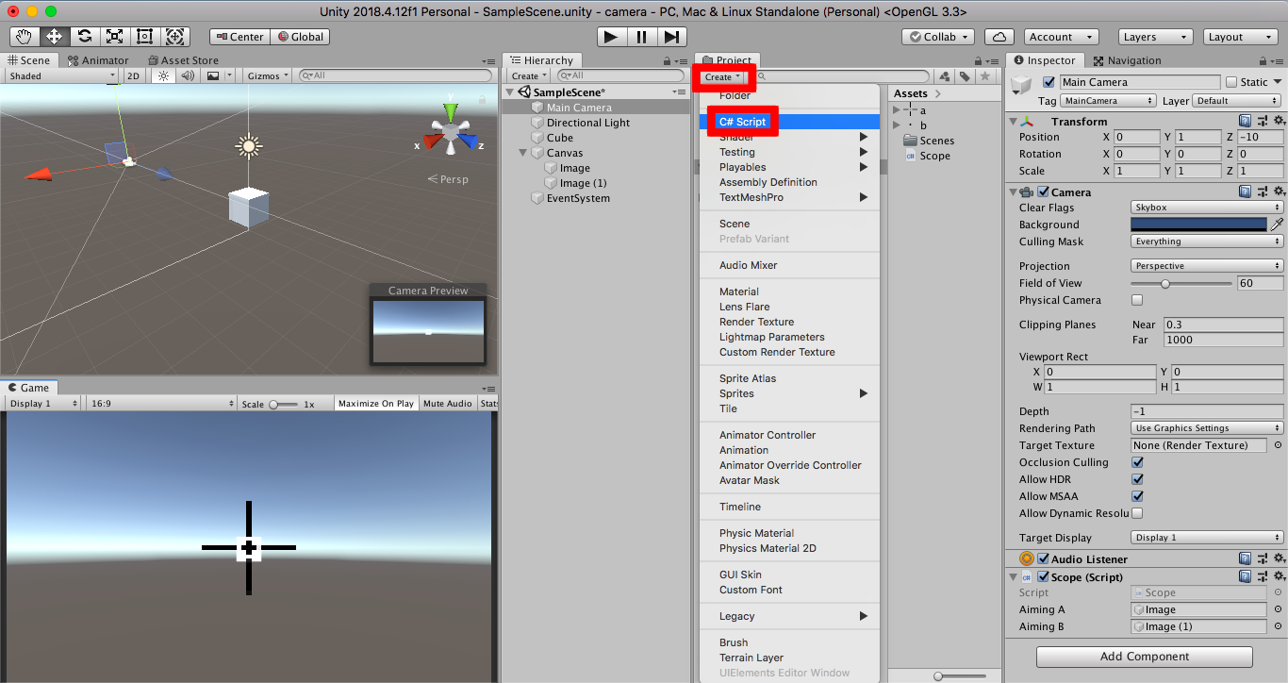1288x683 pixels.
Task: Switch to the Animator tab
Action: [98, 60]
